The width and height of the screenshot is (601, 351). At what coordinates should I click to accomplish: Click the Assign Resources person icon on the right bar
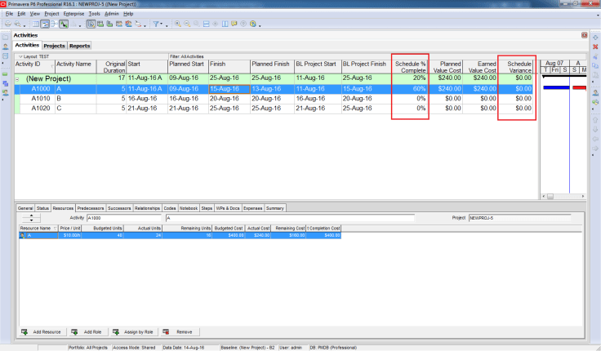[x=595, y=93]
